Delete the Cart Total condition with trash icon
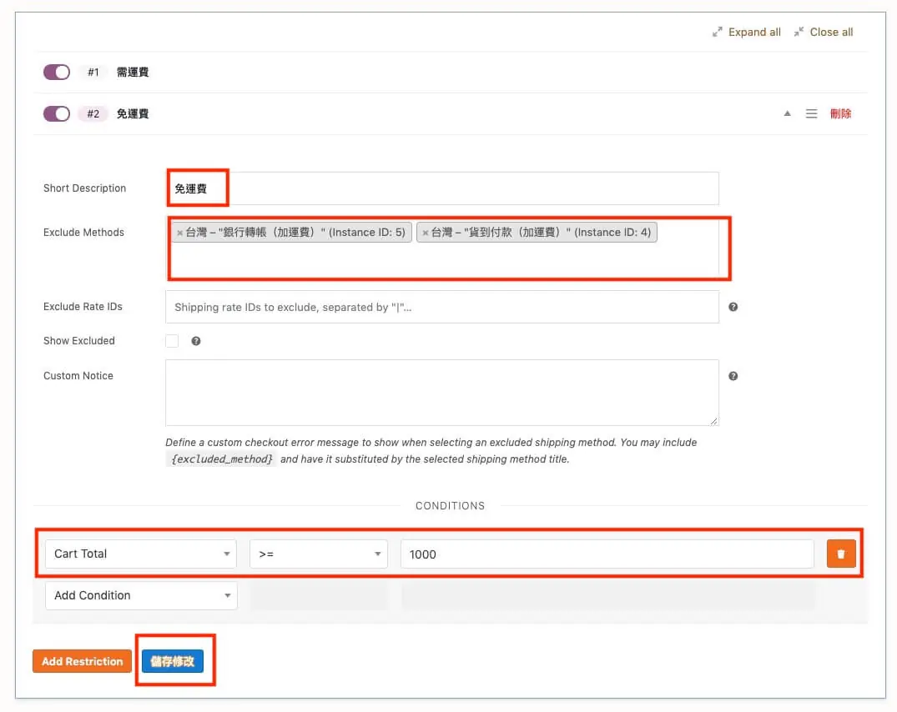 click(841, 554)
